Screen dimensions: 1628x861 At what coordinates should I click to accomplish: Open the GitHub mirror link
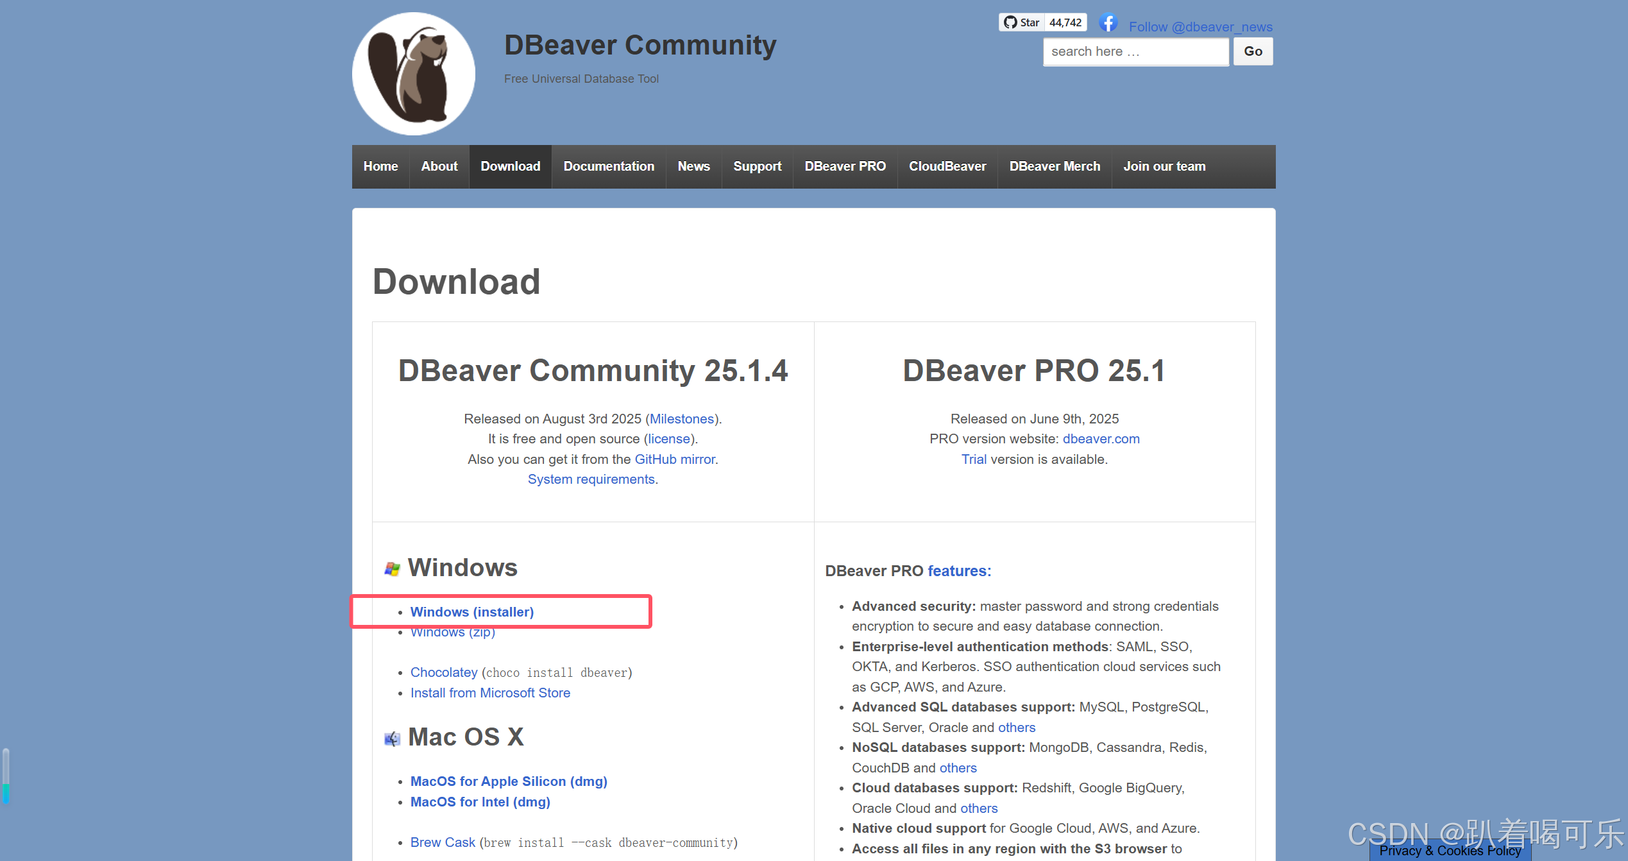(675, 459)
